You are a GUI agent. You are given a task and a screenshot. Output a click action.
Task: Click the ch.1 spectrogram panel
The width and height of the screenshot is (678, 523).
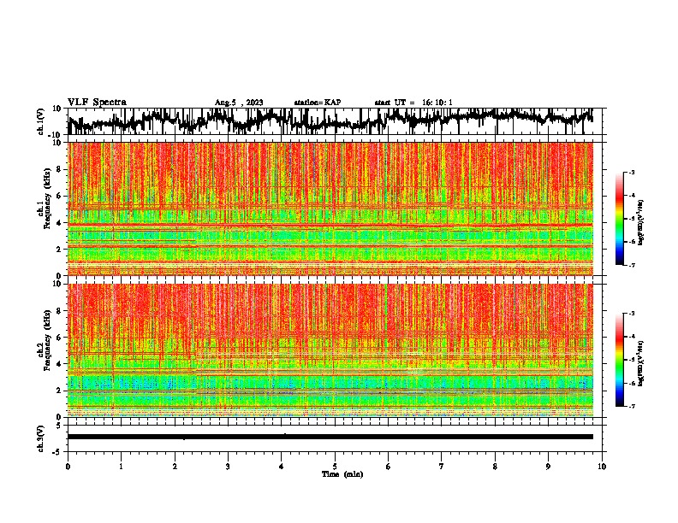(x=330, y=209)
